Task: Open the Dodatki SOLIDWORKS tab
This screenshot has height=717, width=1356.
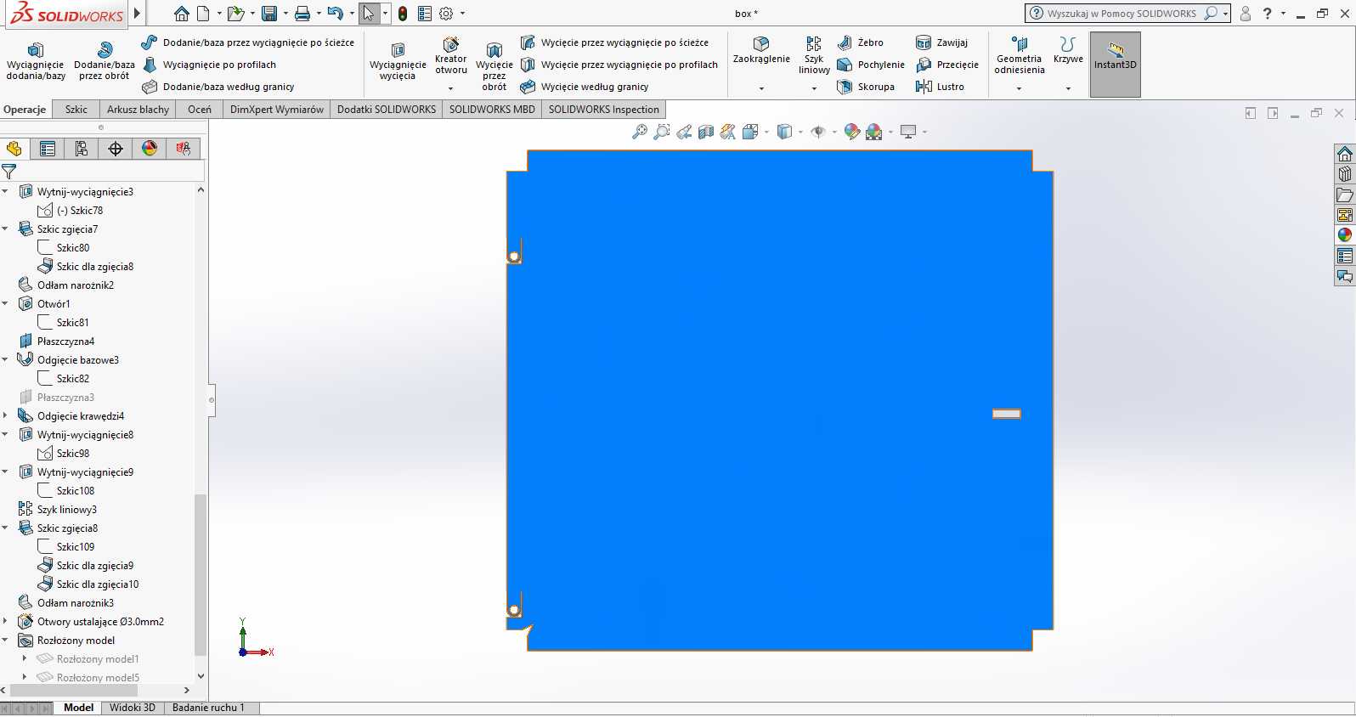Action: [x=387, y=110]
